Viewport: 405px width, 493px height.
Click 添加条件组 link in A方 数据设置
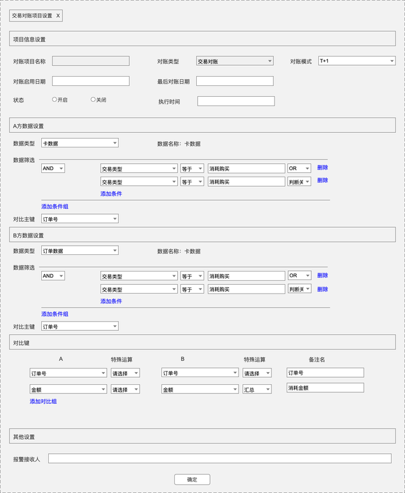(54, 206)
